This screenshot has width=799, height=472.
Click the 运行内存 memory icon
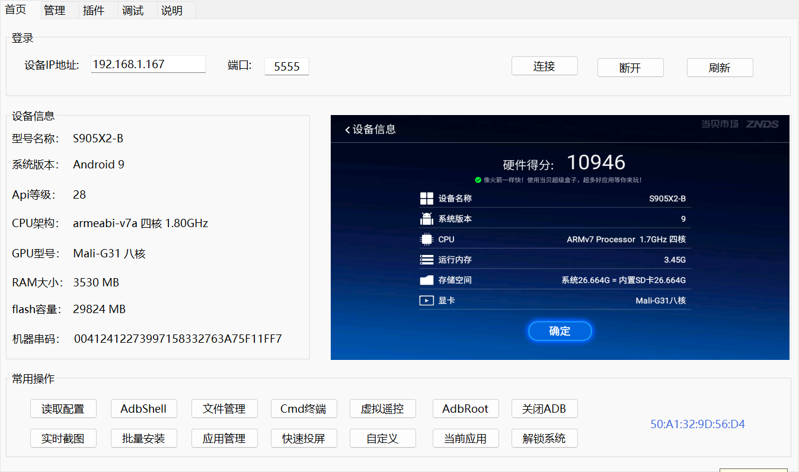(x=427, y=260)
